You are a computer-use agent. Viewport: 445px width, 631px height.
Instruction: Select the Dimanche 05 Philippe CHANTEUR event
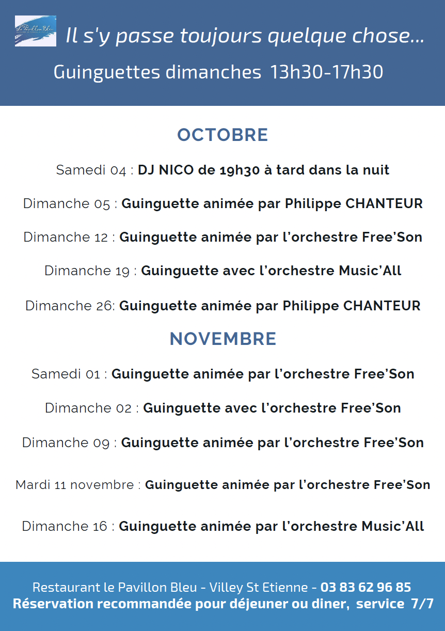[x=223, y=204]
